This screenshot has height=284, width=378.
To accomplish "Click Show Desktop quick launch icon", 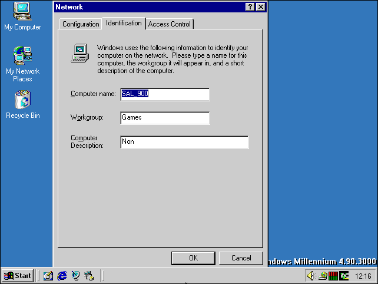I will coord(48,276).
